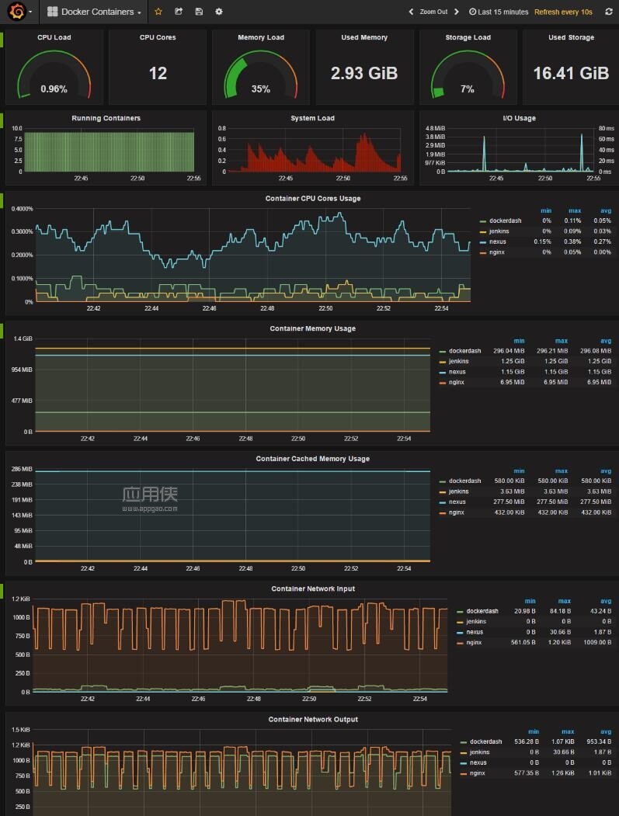Click the Memory Load 35% gauge
Screen dimensions: 619x816
(x=261, y=74)
